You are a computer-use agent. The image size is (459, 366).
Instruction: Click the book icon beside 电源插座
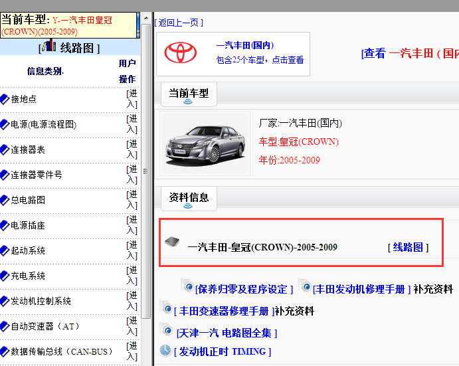pyautogui.click(x=5, y=225)
